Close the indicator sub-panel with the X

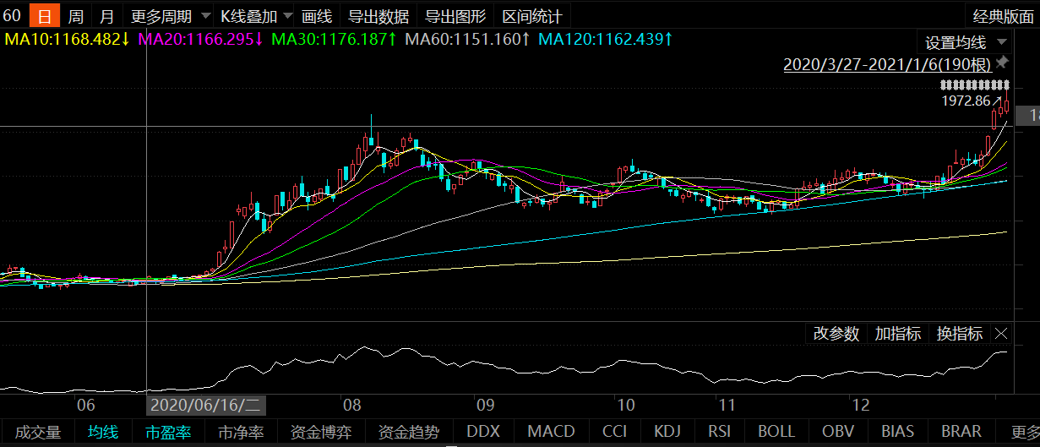(1001, 334)
